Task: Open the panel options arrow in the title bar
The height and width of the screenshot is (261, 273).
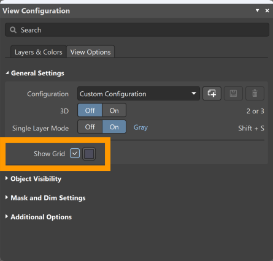Action: (258, 10)
